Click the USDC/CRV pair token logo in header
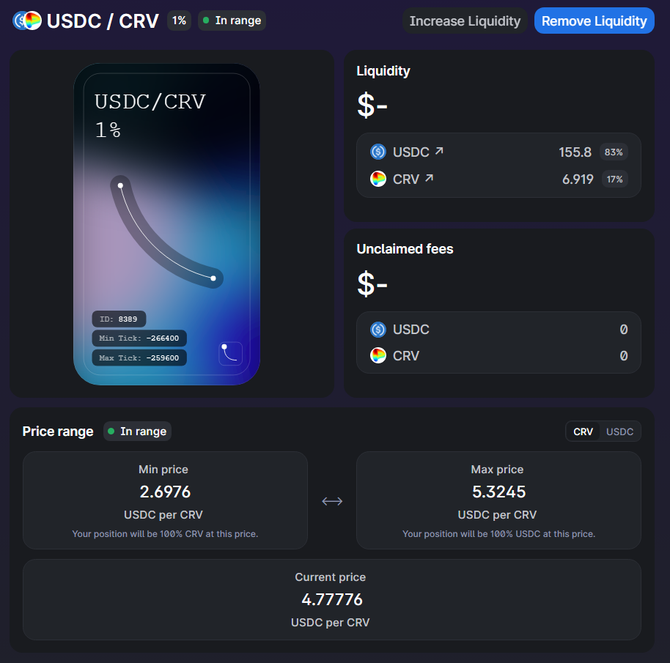 [x=27, y=21]
